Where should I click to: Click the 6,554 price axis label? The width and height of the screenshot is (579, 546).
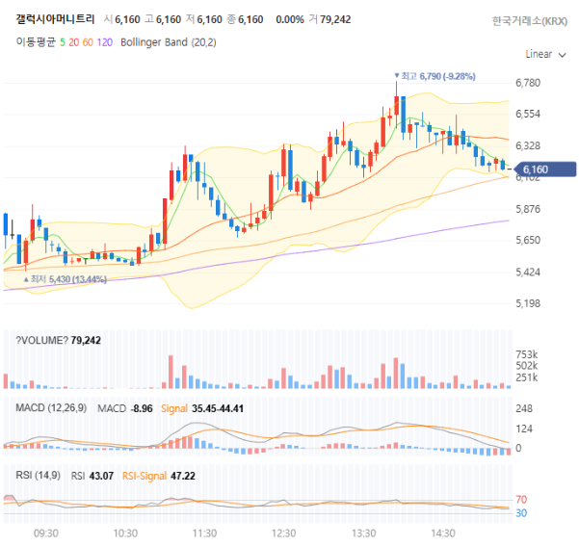pyautogui.click(x=528, y=114)
